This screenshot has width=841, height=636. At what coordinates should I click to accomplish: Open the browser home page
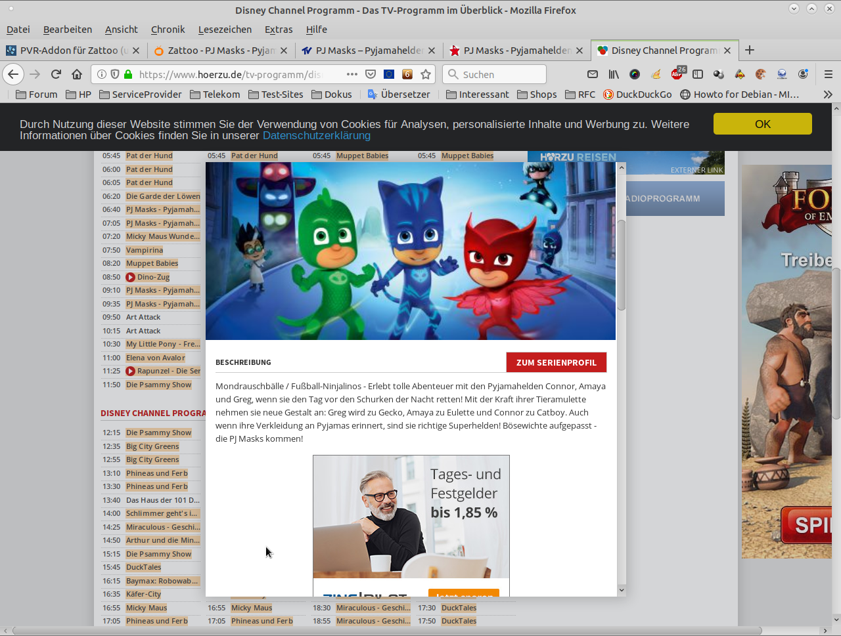coord(77,74)
